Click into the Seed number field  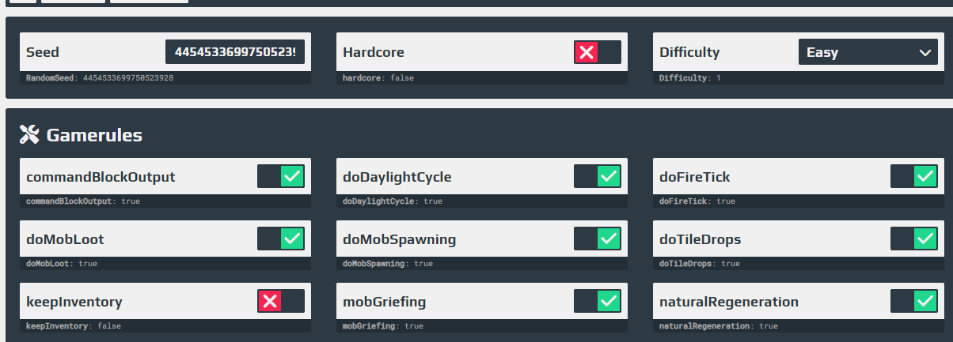[x=235, y=52]
